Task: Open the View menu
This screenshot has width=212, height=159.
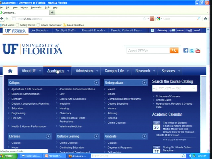Action: coord(15,7)
